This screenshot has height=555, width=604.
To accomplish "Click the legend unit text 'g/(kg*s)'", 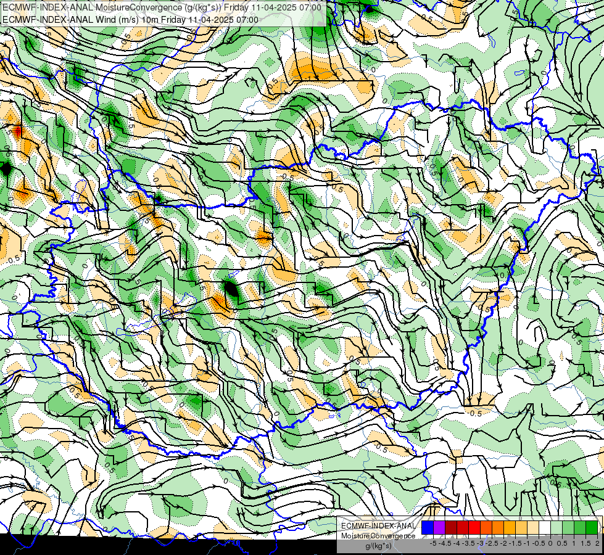I will (378, 546).
